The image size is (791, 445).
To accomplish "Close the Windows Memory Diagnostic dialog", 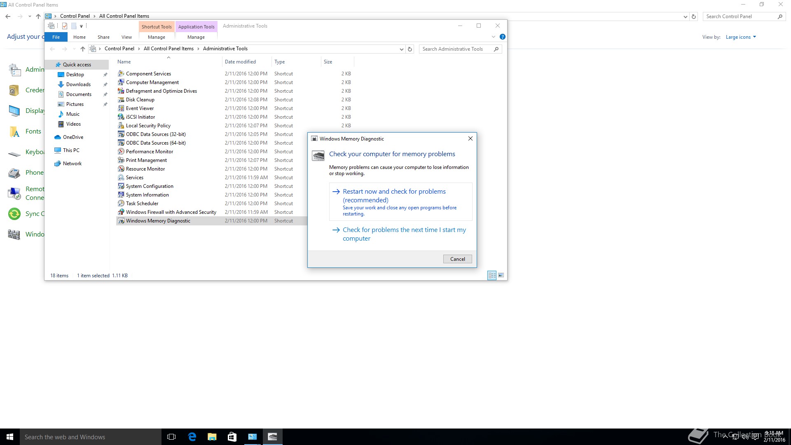I will 470,138.
